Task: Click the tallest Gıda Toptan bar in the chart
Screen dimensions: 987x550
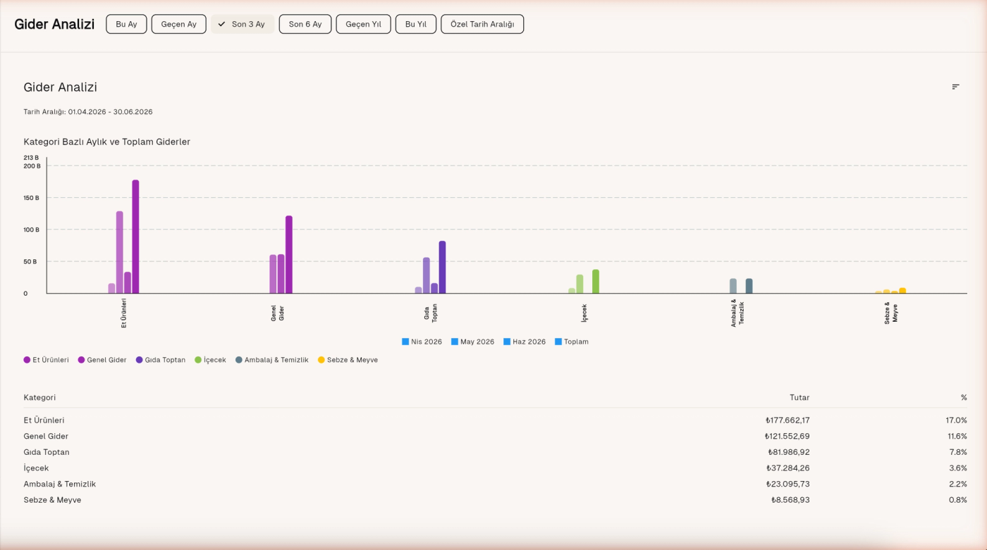Action: pos(442,268)
